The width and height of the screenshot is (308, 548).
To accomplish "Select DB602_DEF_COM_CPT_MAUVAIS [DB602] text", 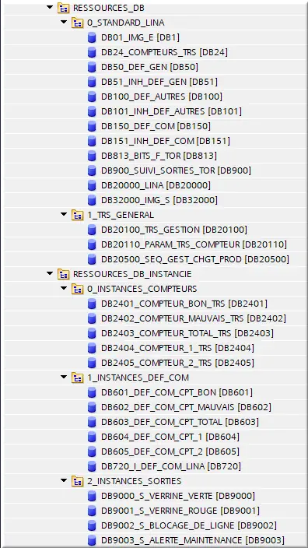I will tap(186, 407).
